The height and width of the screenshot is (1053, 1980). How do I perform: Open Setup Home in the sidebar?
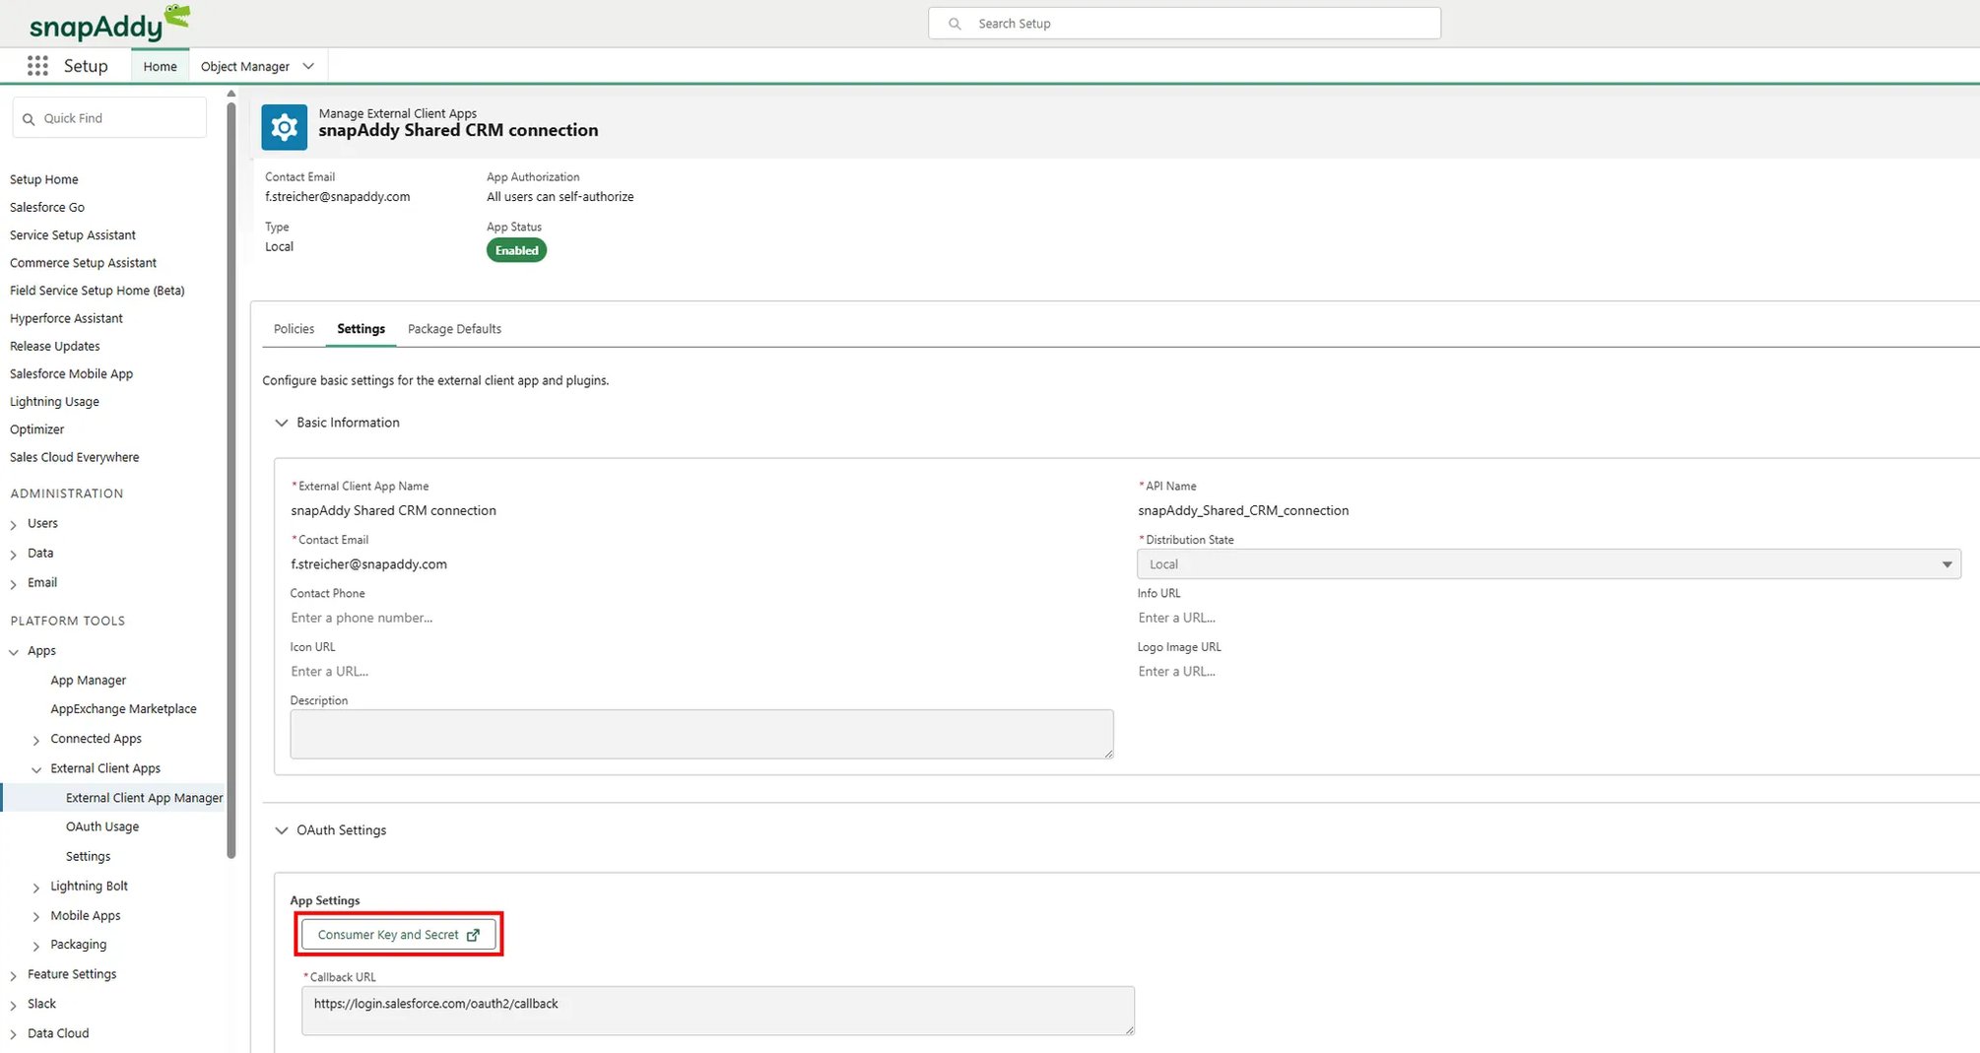click(44, 179)
